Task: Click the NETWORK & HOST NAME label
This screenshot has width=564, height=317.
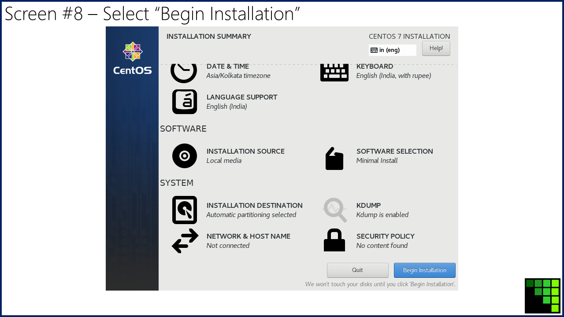Action: point(249,236)
